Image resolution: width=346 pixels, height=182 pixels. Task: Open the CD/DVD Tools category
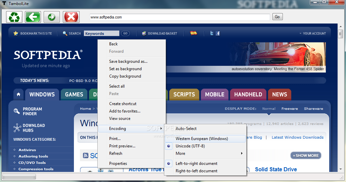click(x=32, y=163)
